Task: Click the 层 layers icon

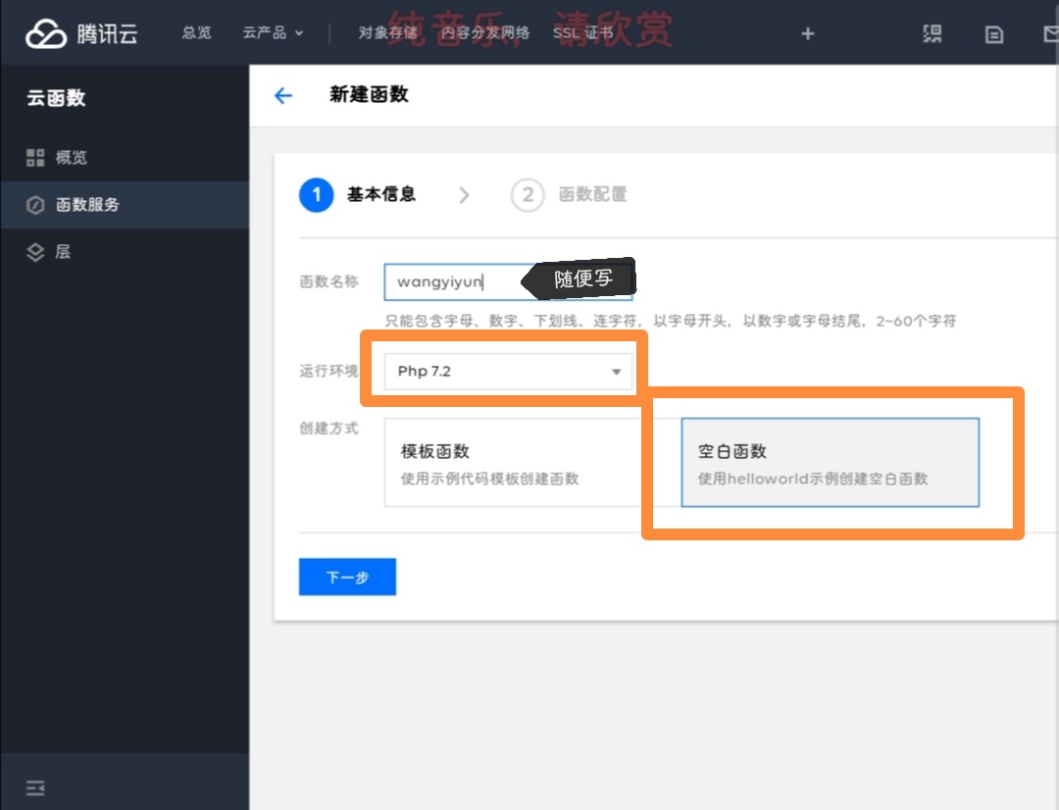Action: [35, 252]
